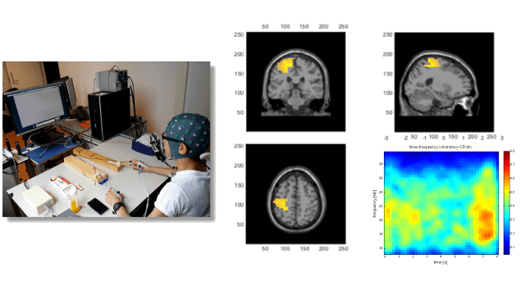This screenshot has width=525, height=295.
Task: Click the time [s] axis label
Action: click(x=441, y=262)
